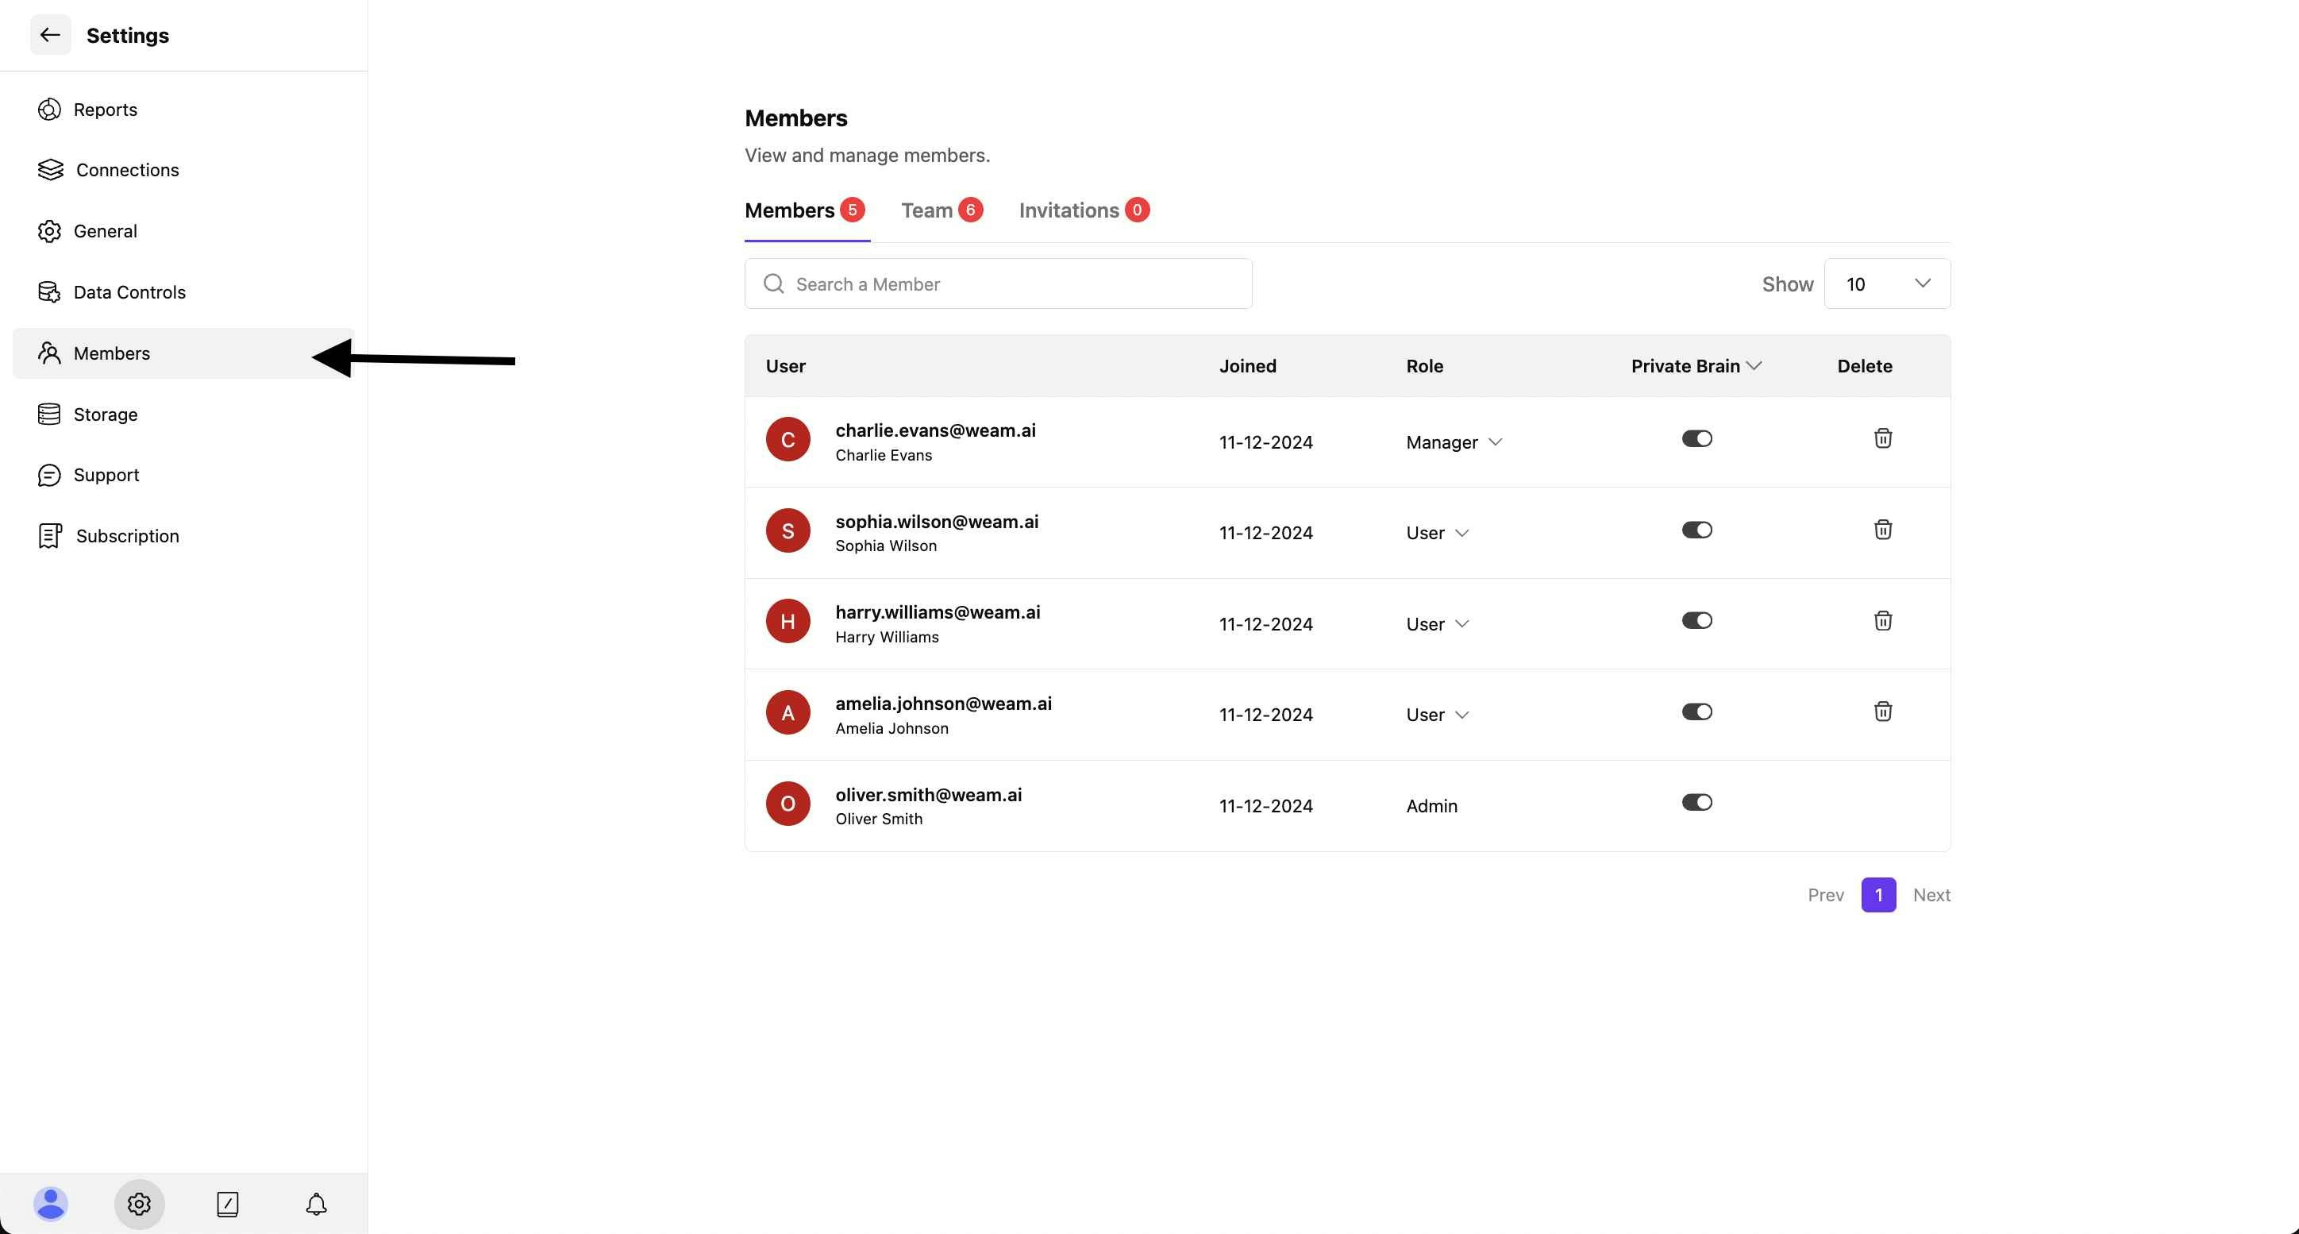Viewport: 2299px width, 1234px height.
Task: Click the settings gear icon in bottom bar
Action: [x=139, y=1204]
